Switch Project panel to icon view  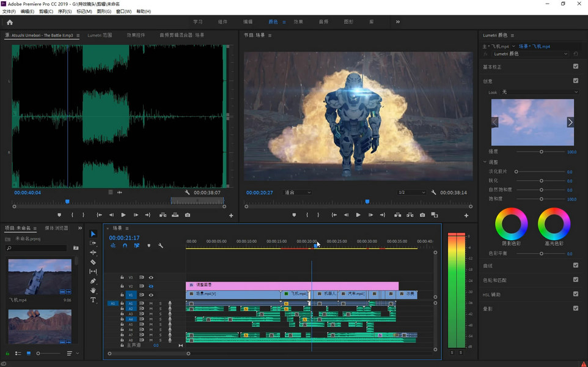29,354
